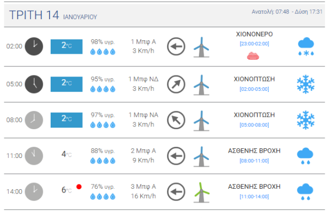Click the east wind arrow at 02:00
The image size is (328, 218).
click(176, 46)
